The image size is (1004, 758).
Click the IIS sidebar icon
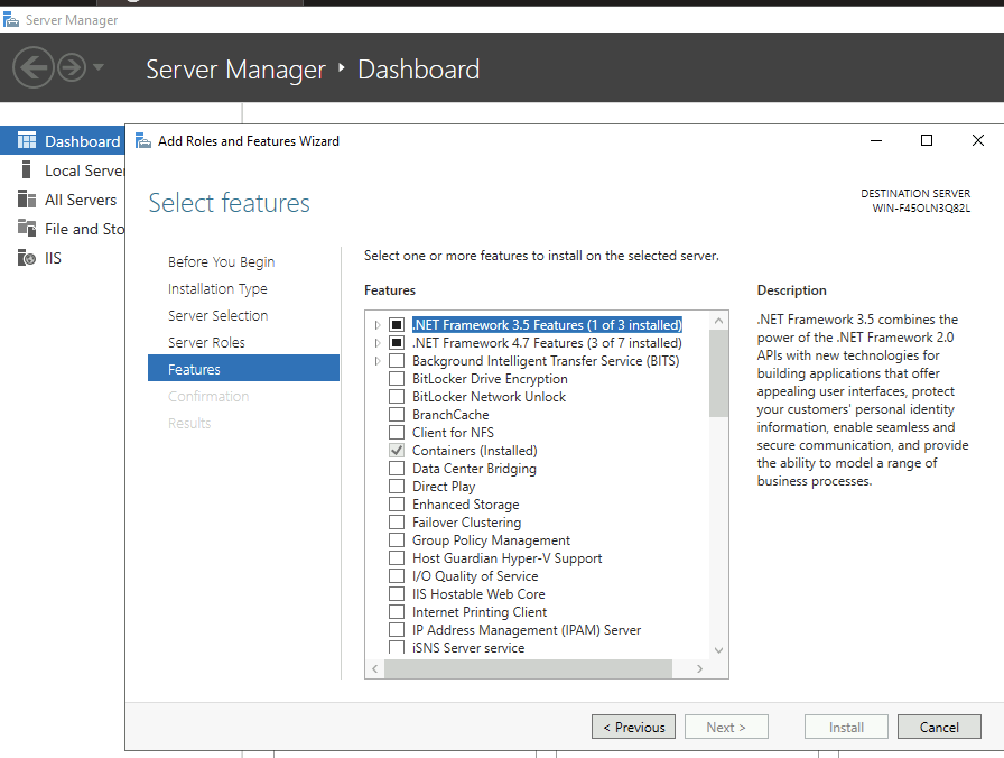tap(27, 257)
